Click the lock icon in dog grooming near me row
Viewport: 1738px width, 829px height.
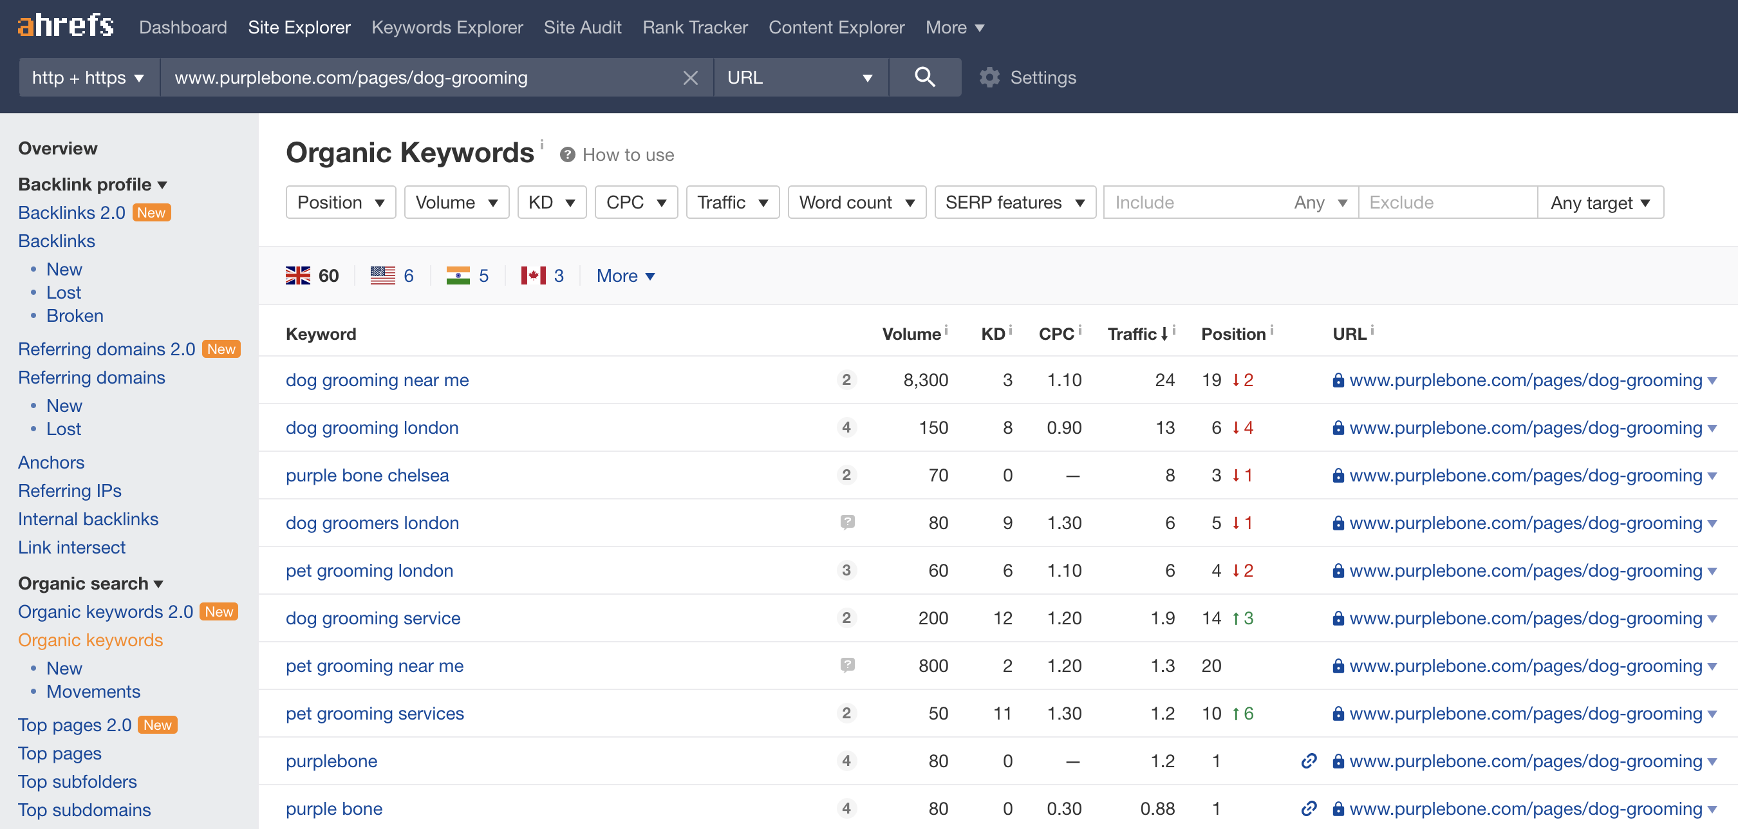(1338, 380)
